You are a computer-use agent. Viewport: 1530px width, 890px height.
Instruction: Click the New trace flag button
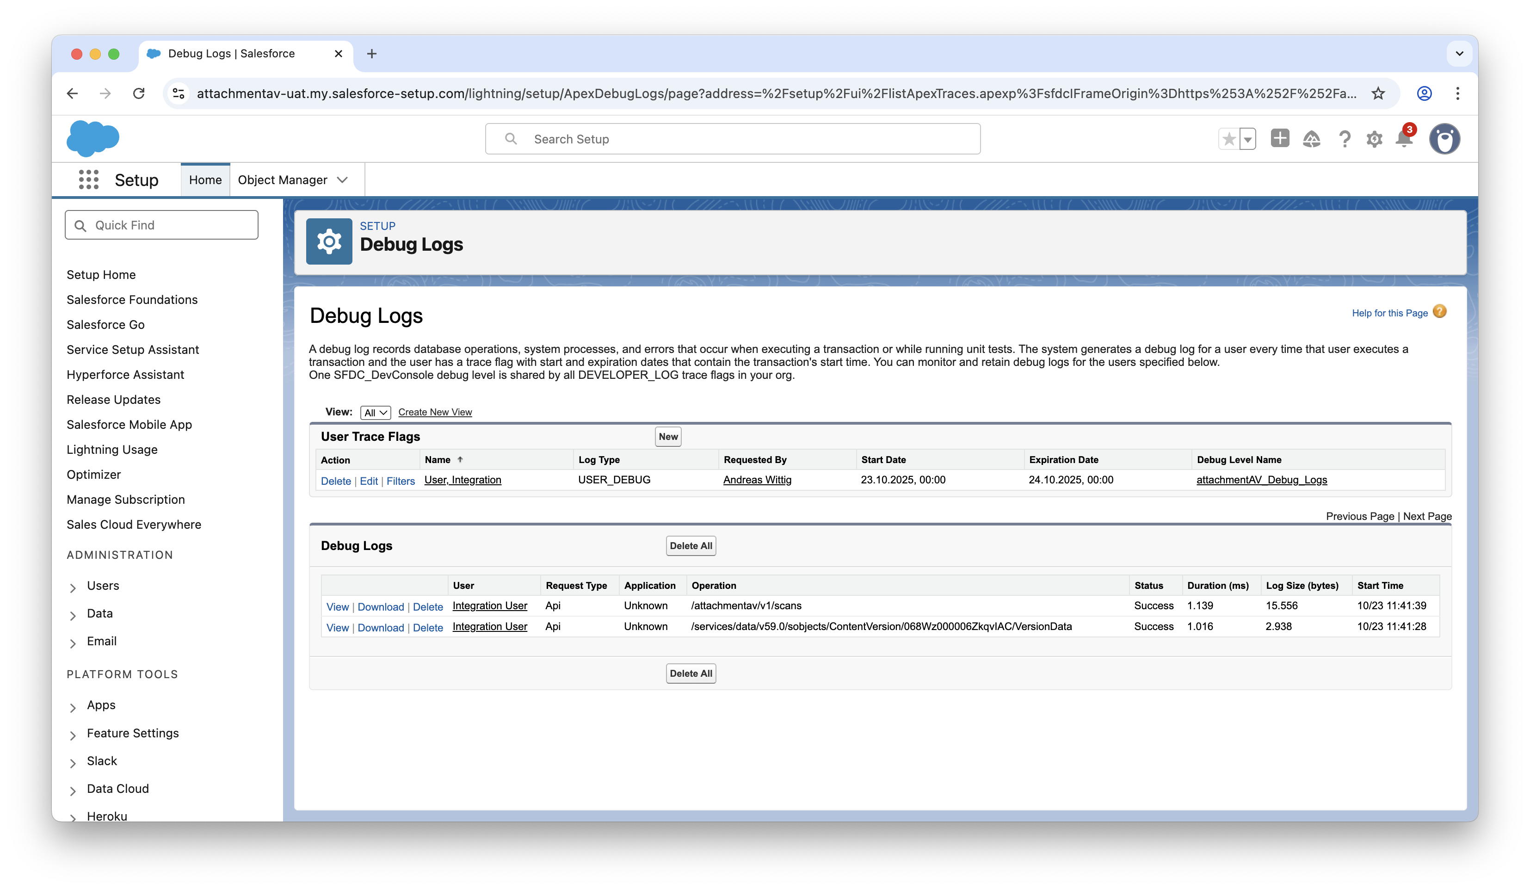click(x=668, y=437)
